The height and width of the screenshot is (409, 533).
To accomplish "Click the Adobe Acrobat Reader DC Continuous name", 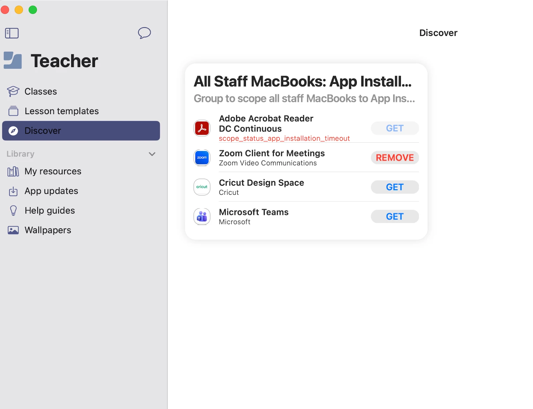I will click(x=266, y=124).
